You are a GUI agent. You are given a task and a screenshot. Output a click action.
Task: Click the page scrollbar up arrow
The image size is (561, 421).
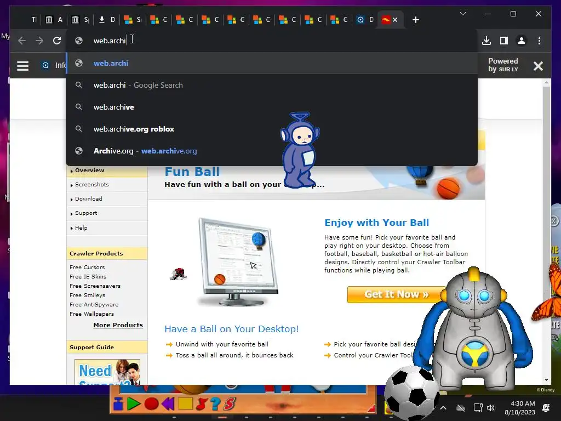click(546, 83)
